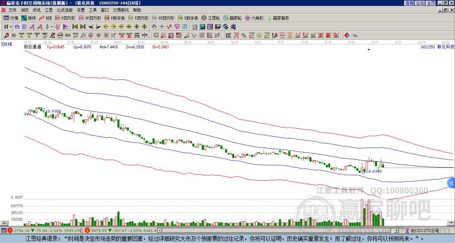The height and width of the screenshot is (243, 455).
Task: Click the red-blue yin-yang icon
Action: tap(347, 35)
